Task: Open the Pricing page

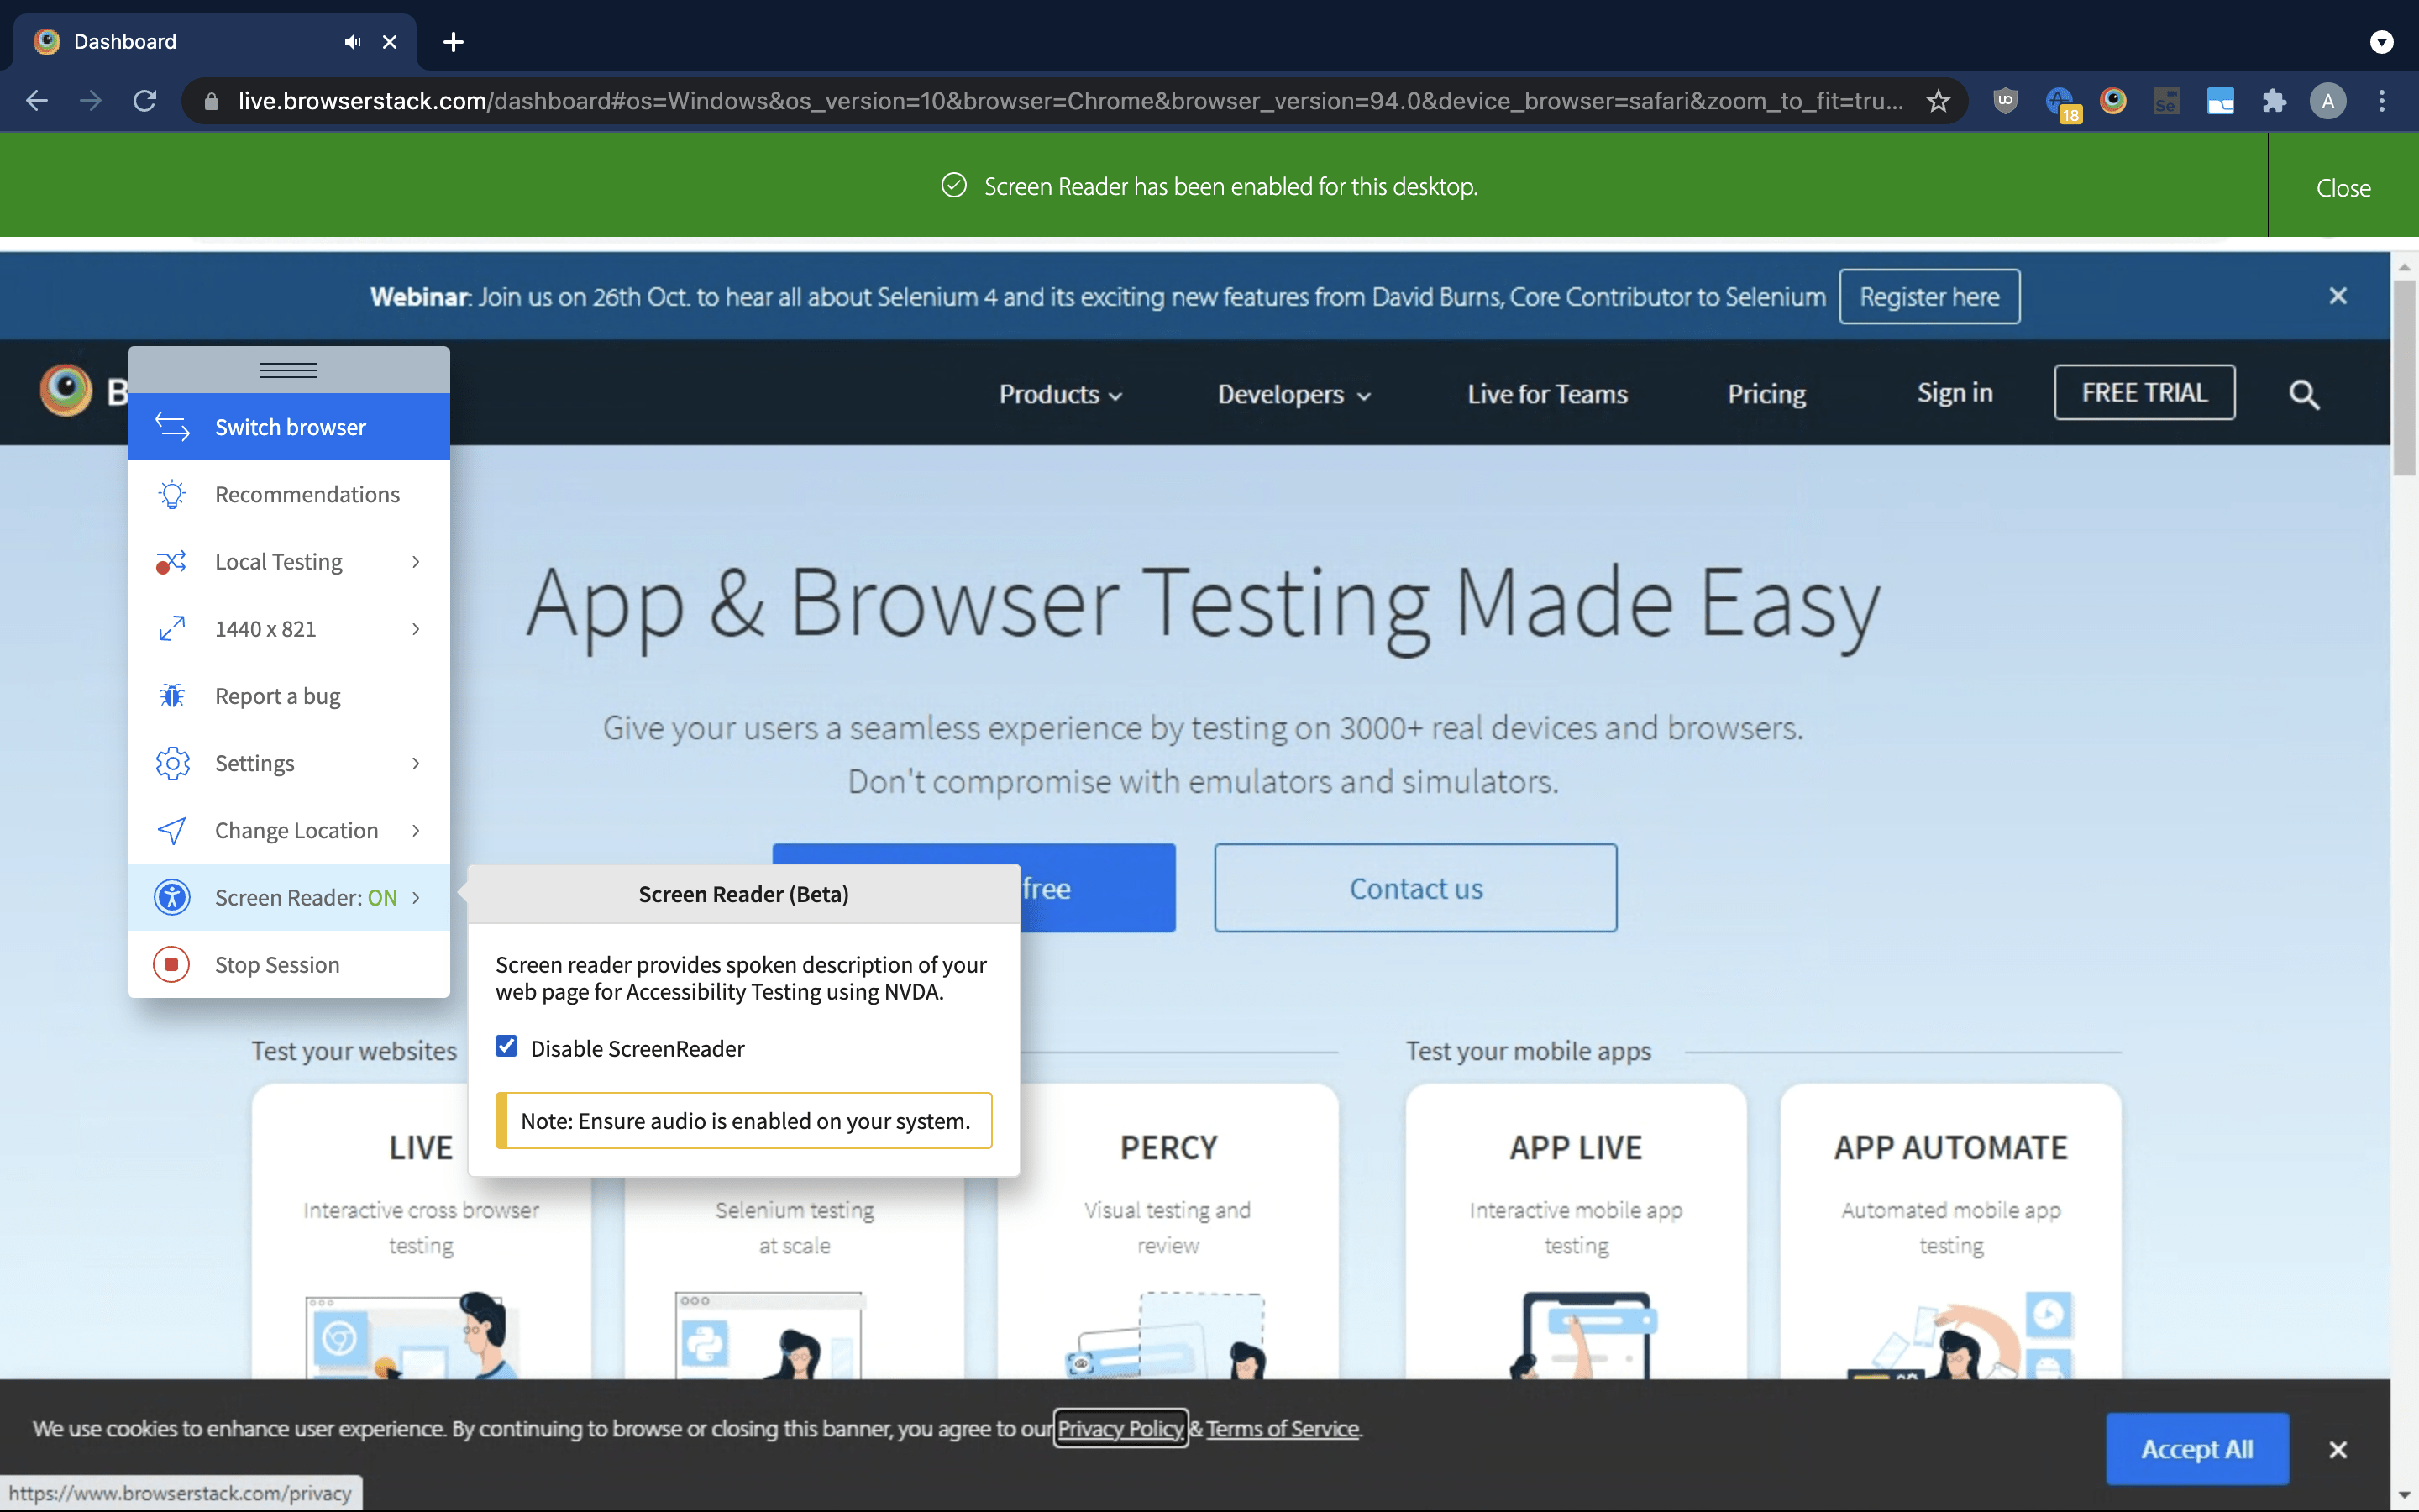Action: tap(1766, 394)
